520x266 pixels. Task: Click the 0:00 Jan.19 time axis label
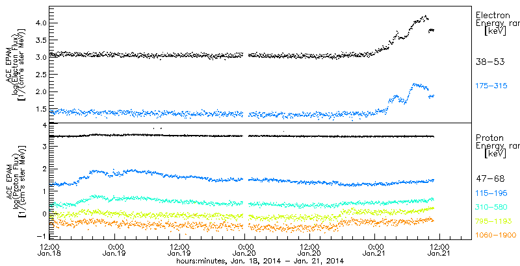point(115,250)
